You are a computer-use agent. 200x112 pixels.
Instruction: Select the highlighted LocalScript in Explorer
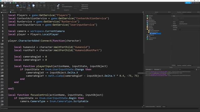click(x=155, y=34)
